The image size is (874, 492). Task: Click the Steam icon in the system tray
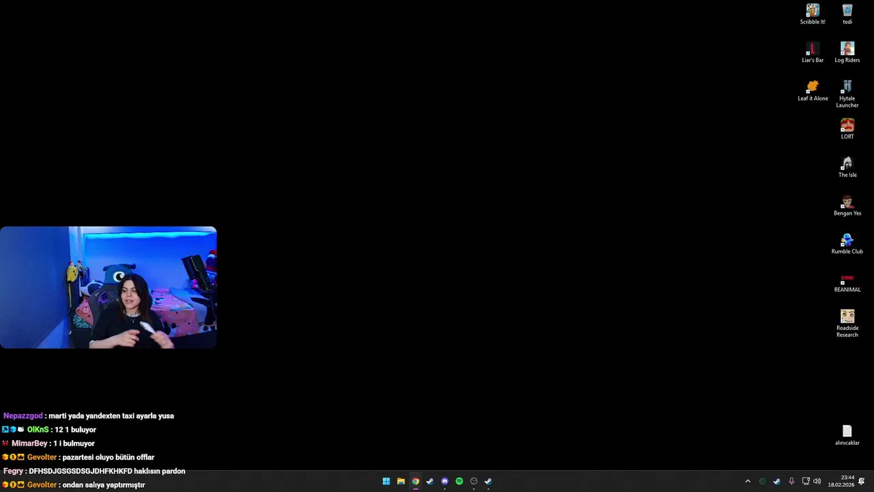776,481
